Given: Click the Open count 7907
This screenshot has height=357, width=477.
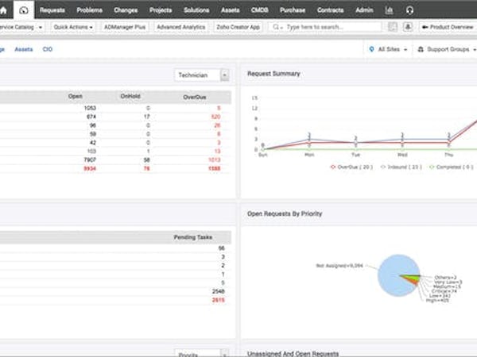Looking at the screenshot, I should tap(90, 159).
